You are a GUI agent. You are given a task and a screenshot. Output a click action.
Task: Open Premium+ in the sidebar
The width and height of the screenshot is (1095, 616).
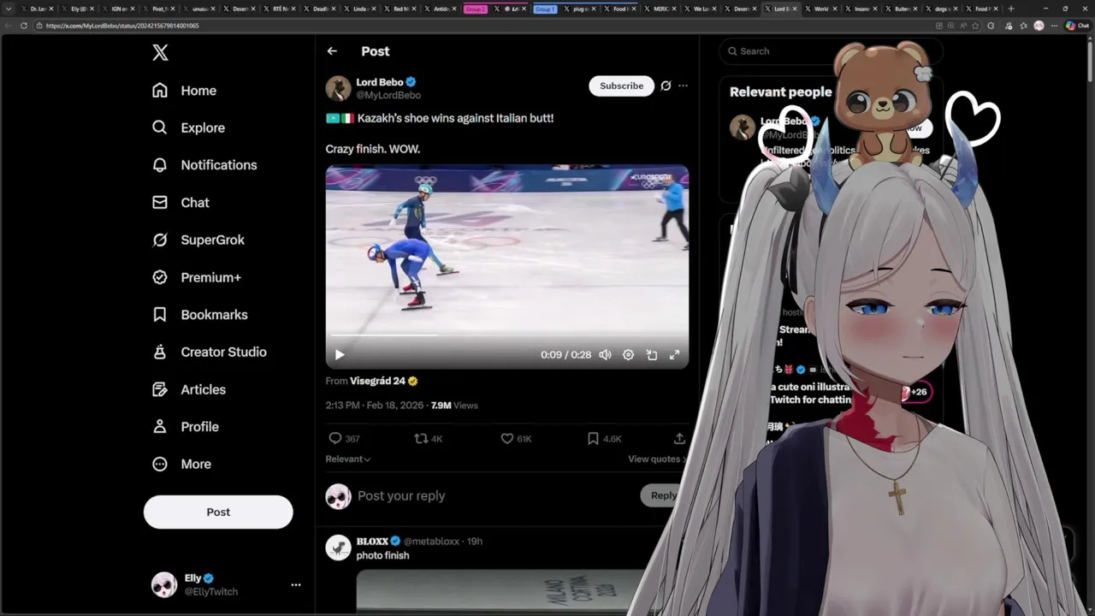pyautogui.click(x=196, y=277)
